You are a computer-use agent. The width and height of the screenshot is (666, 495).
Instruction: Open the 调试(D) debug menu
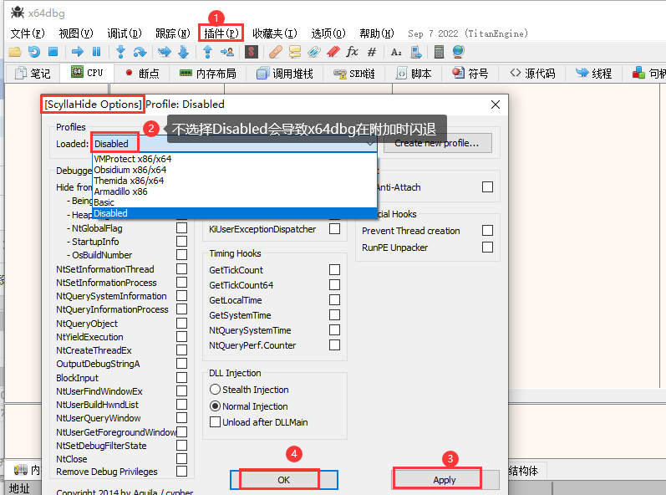[124, 33]
